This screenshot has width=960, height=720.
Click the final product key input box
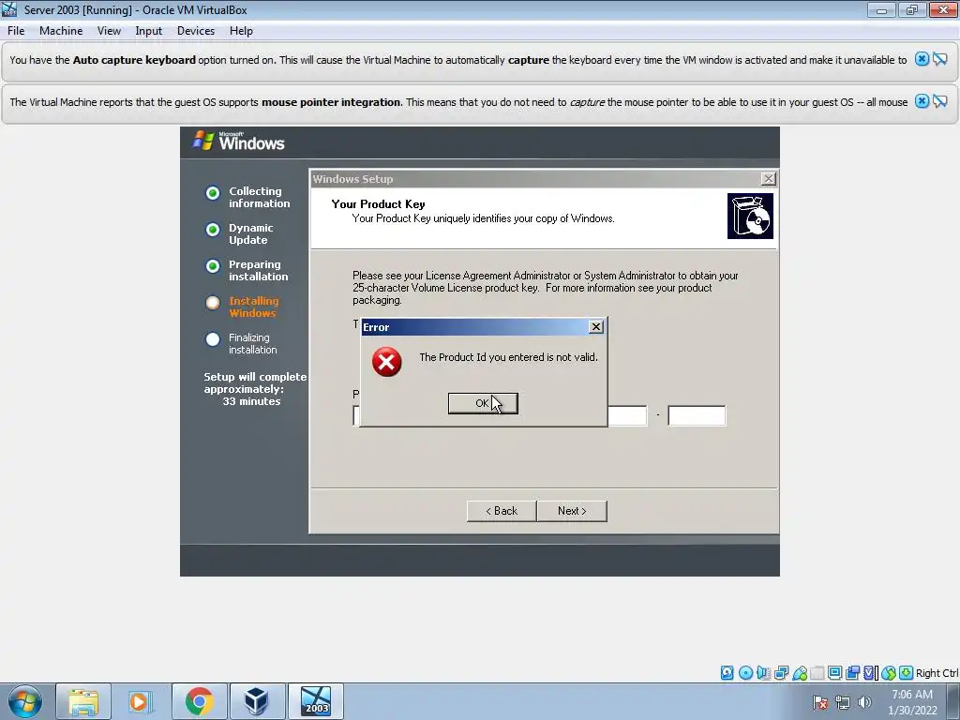click(697, 415)
